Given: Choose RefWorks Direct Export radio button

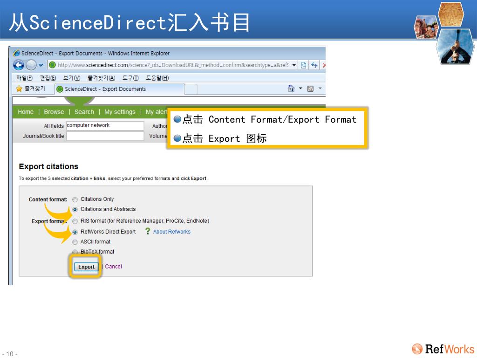Looking at the screenshot, I should [x=75, y=232].
